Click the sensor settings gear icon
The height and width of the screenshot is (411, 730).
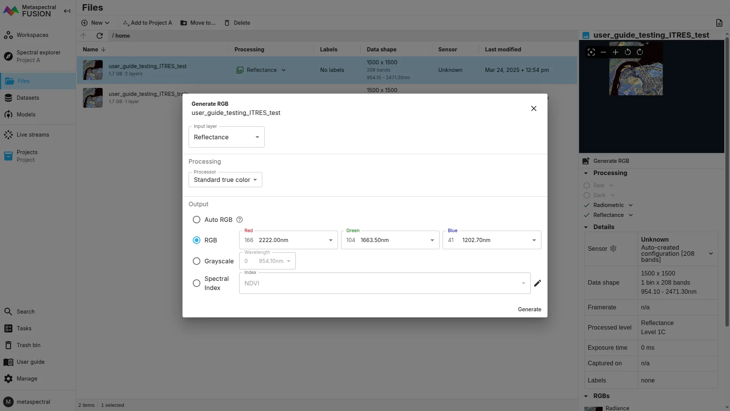click(613, 249)
